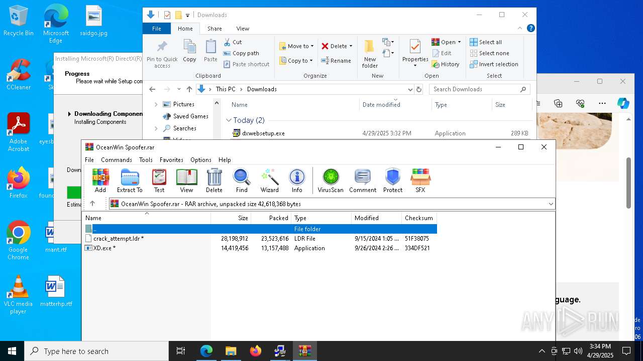Open notification center on taskbar
The width and height of the screenshot is (643, 361).
pos(626,351)
